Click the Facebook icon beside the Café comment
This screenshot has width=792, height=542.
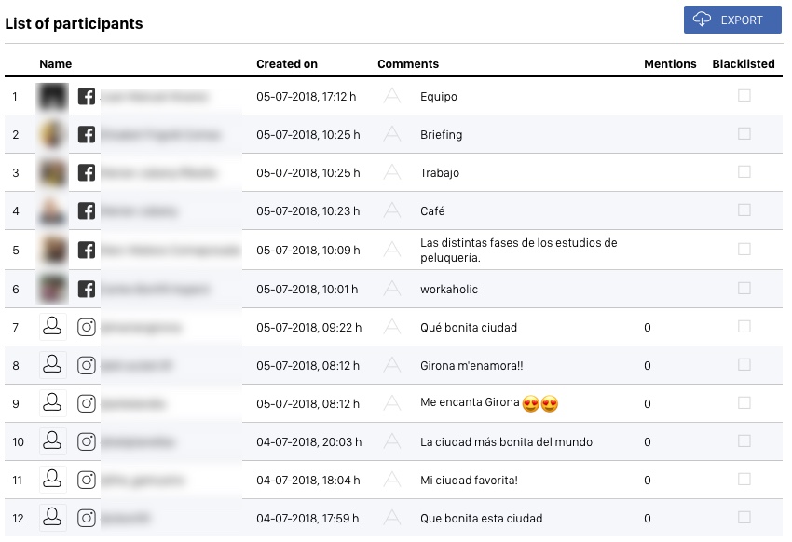[x=87, y=210]
